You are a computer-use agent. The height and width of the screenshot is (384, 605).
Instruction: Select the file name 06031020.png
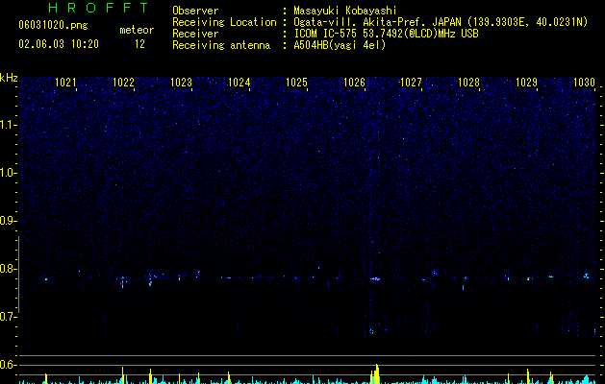coord(53,25)
